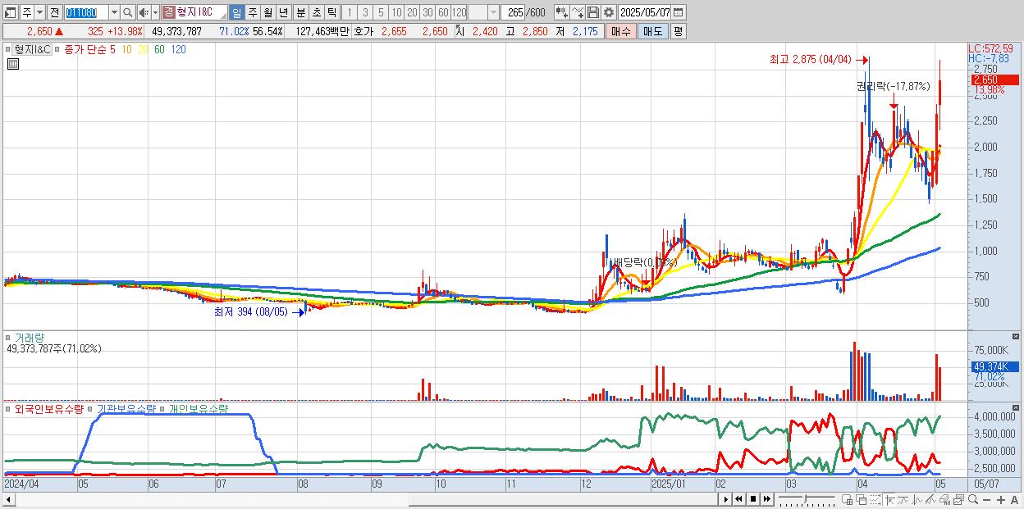Select interval 10 button

click(x=396, y=12)
